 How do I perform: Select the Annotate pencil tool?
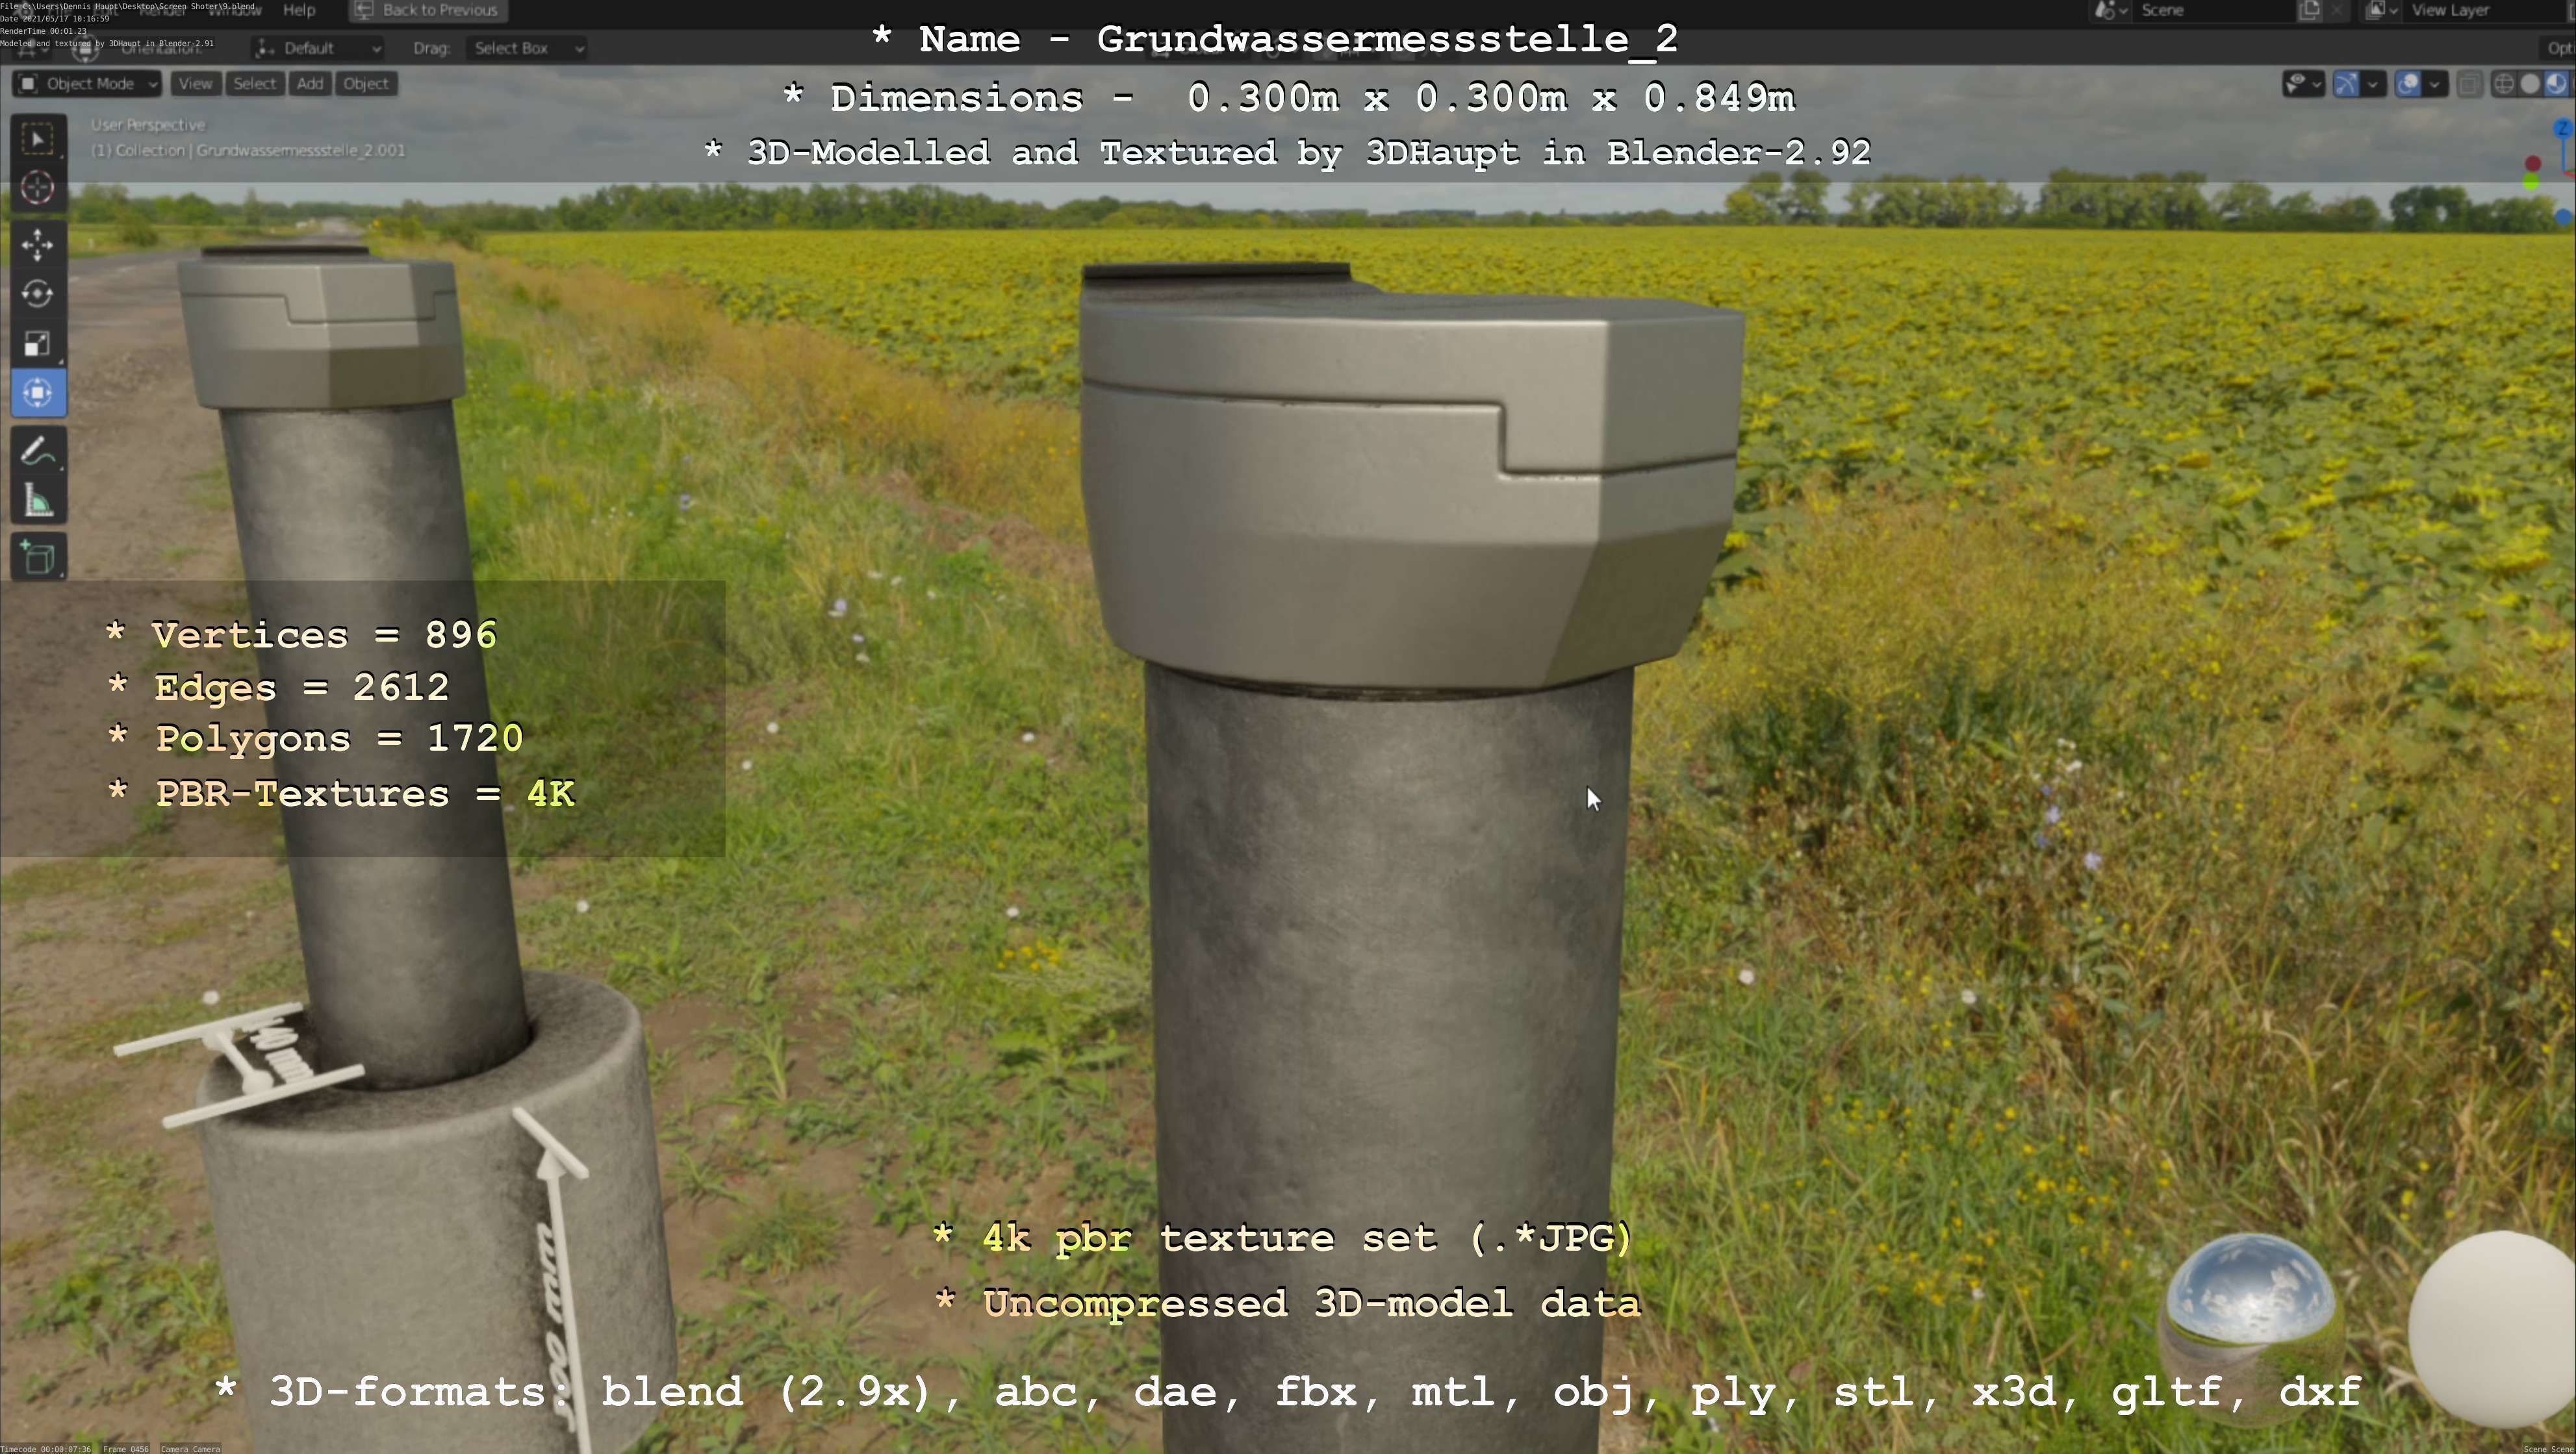38,451
